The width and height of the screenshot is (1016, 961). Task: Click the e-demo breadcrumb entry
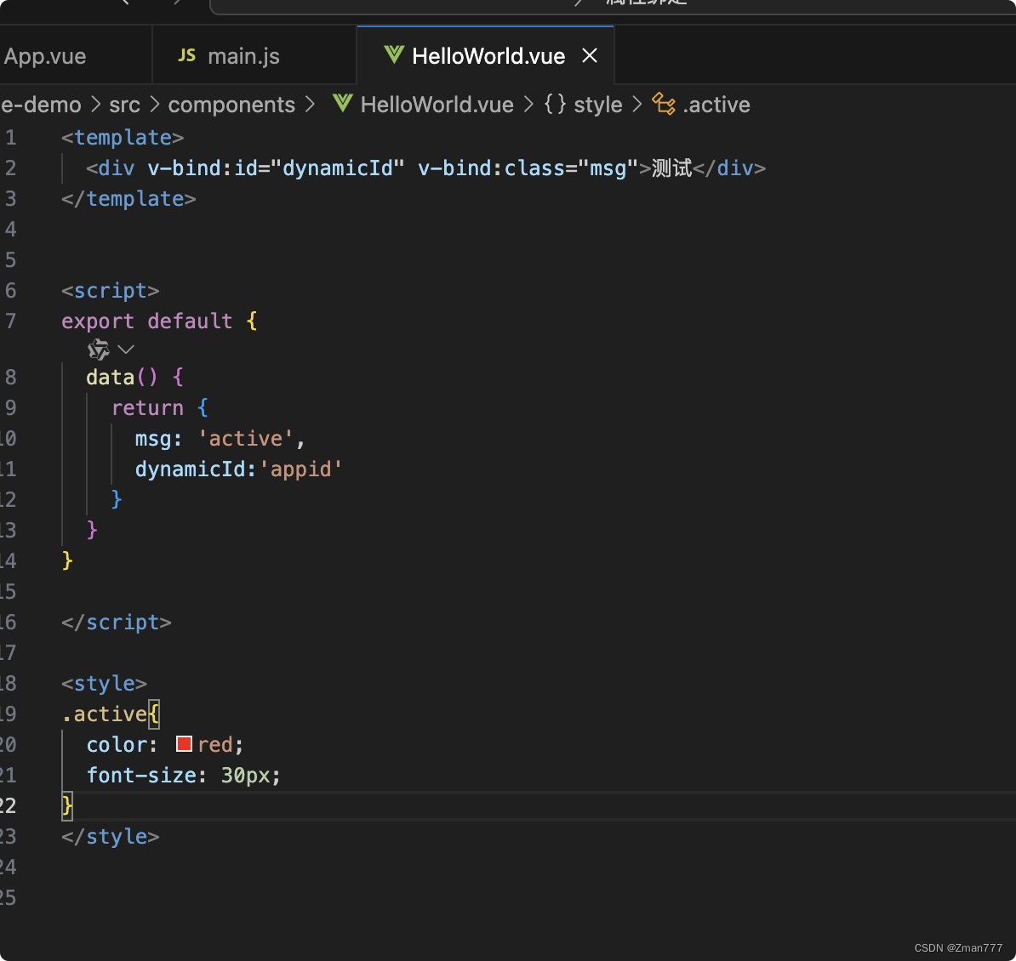click(x=41, y=104)
